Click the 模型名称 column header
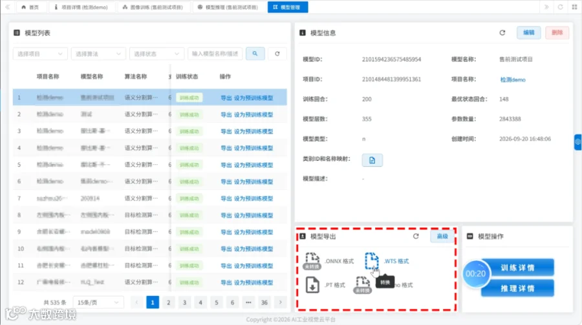Viewport: 582px width, 325px height. 92,76
